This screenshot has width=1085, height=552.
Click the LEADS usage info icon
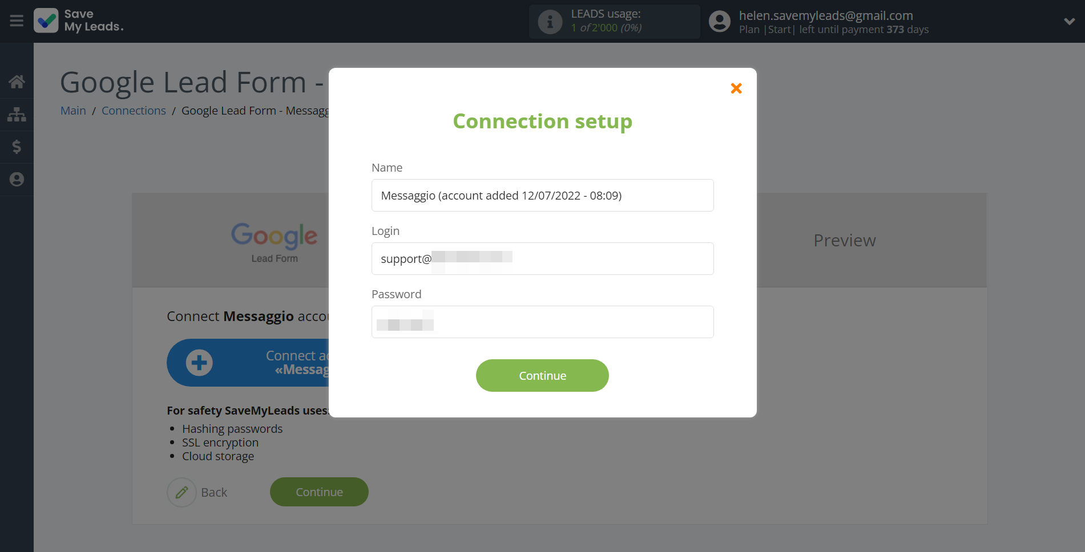click(x=550, y=22)
